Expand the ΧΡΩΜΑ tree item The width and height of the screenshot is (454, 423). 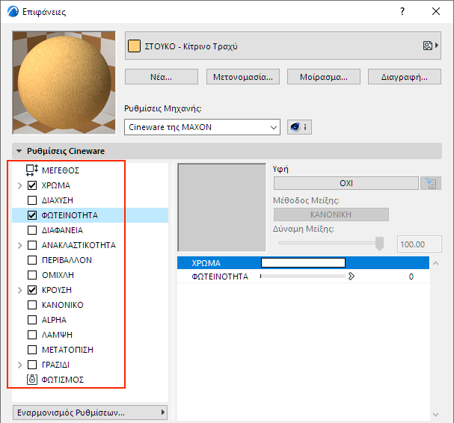coord(19,185)
